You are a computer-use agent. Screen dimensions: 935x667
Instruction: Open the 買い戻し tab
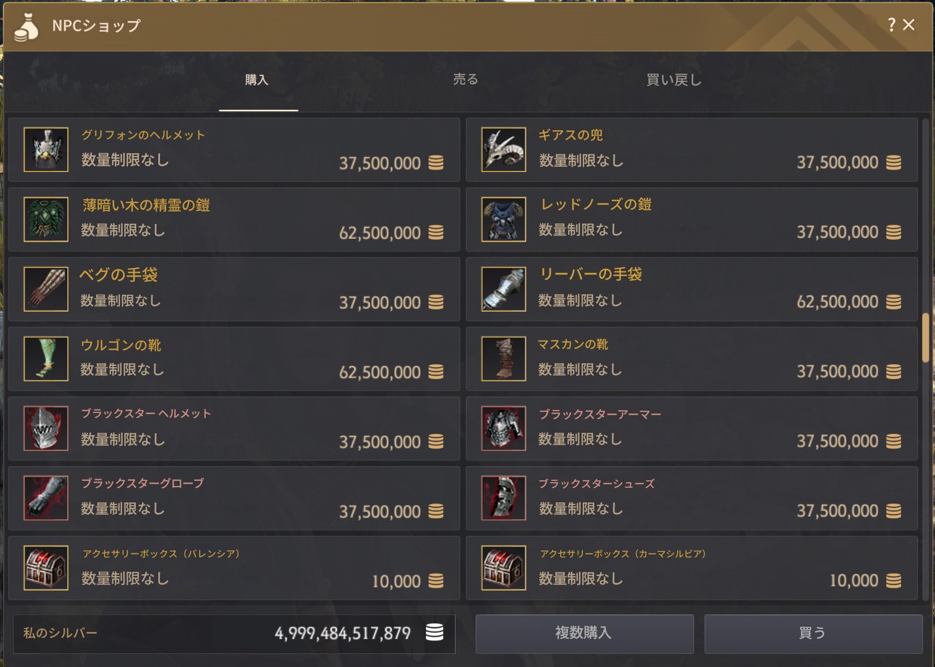[674, 80]
